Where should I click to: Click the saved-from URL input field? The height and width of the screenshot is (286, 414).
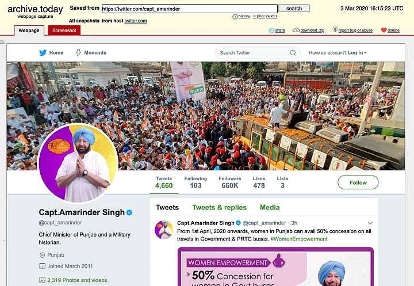[190, 9]
